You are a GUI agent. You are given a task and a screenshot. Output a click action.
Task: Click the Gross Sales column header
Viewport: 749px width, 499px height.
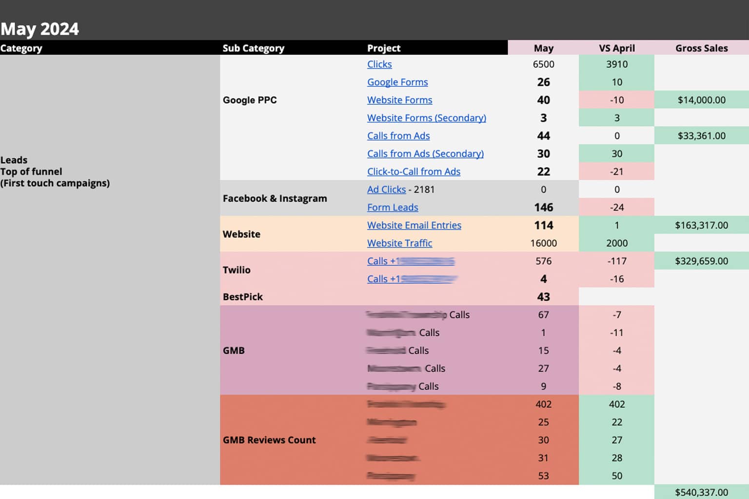(x=701, y=48)
